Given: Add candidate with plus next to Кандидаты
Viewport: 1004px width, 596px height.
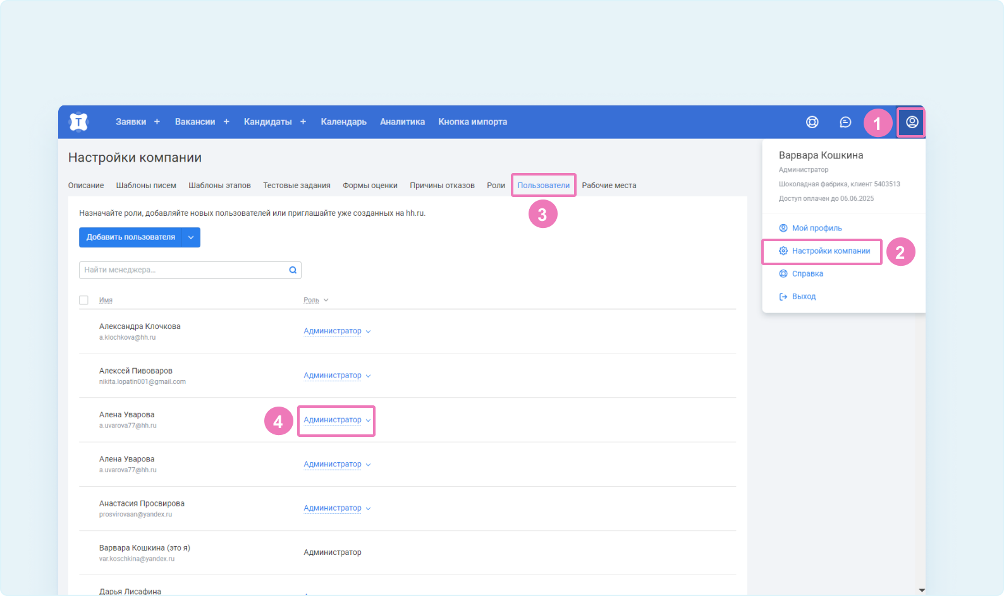Looking at the screenshot, I should tap(303, 122).
